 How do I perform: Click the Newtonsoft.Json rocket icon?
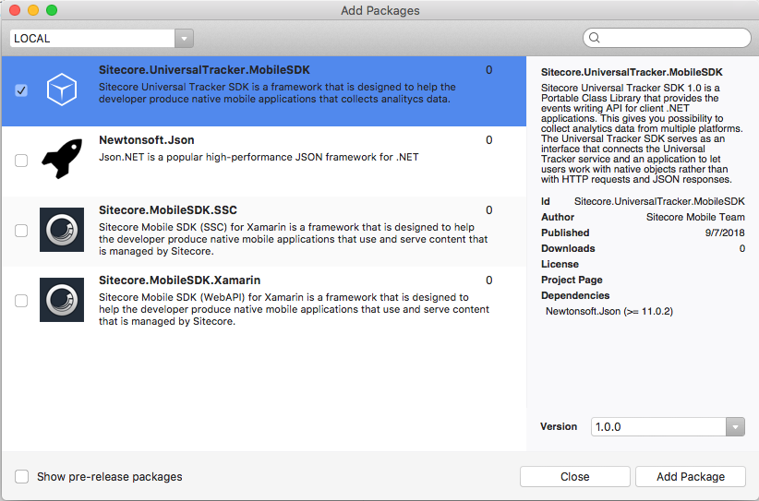click(62, 159)
